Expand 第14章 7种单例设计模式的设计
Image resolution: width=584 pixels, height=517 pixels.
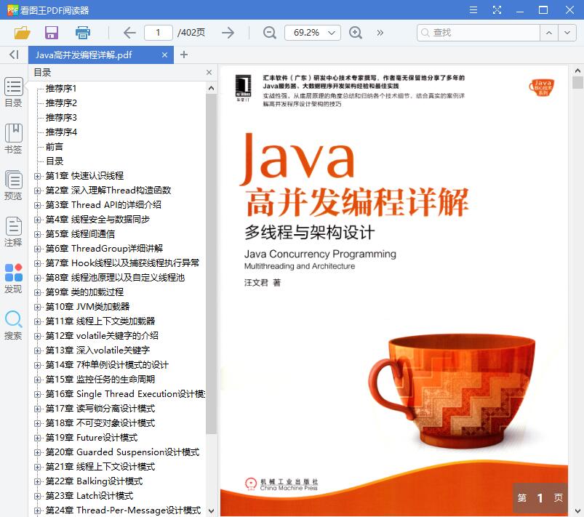click(x=37, y=364)
